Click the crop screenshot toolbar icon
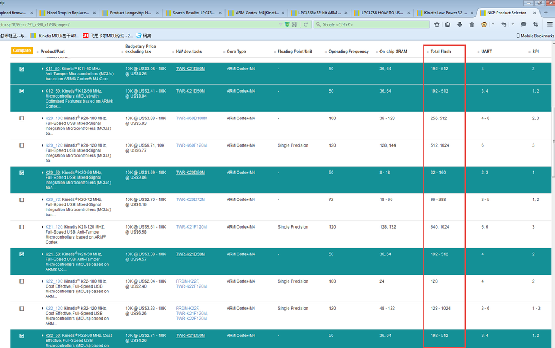555x348 pixels. [536, 24]
